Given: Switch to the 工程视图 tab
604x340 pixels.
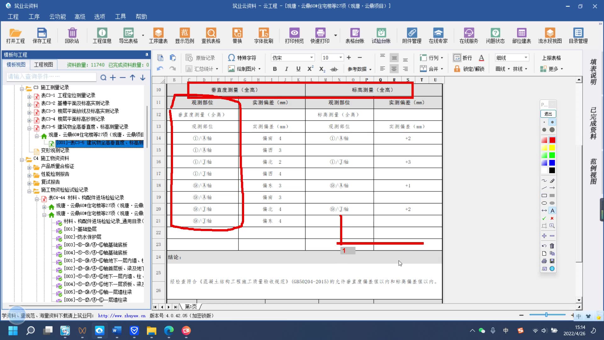Looking at the screenshot, I should [43, 65].
